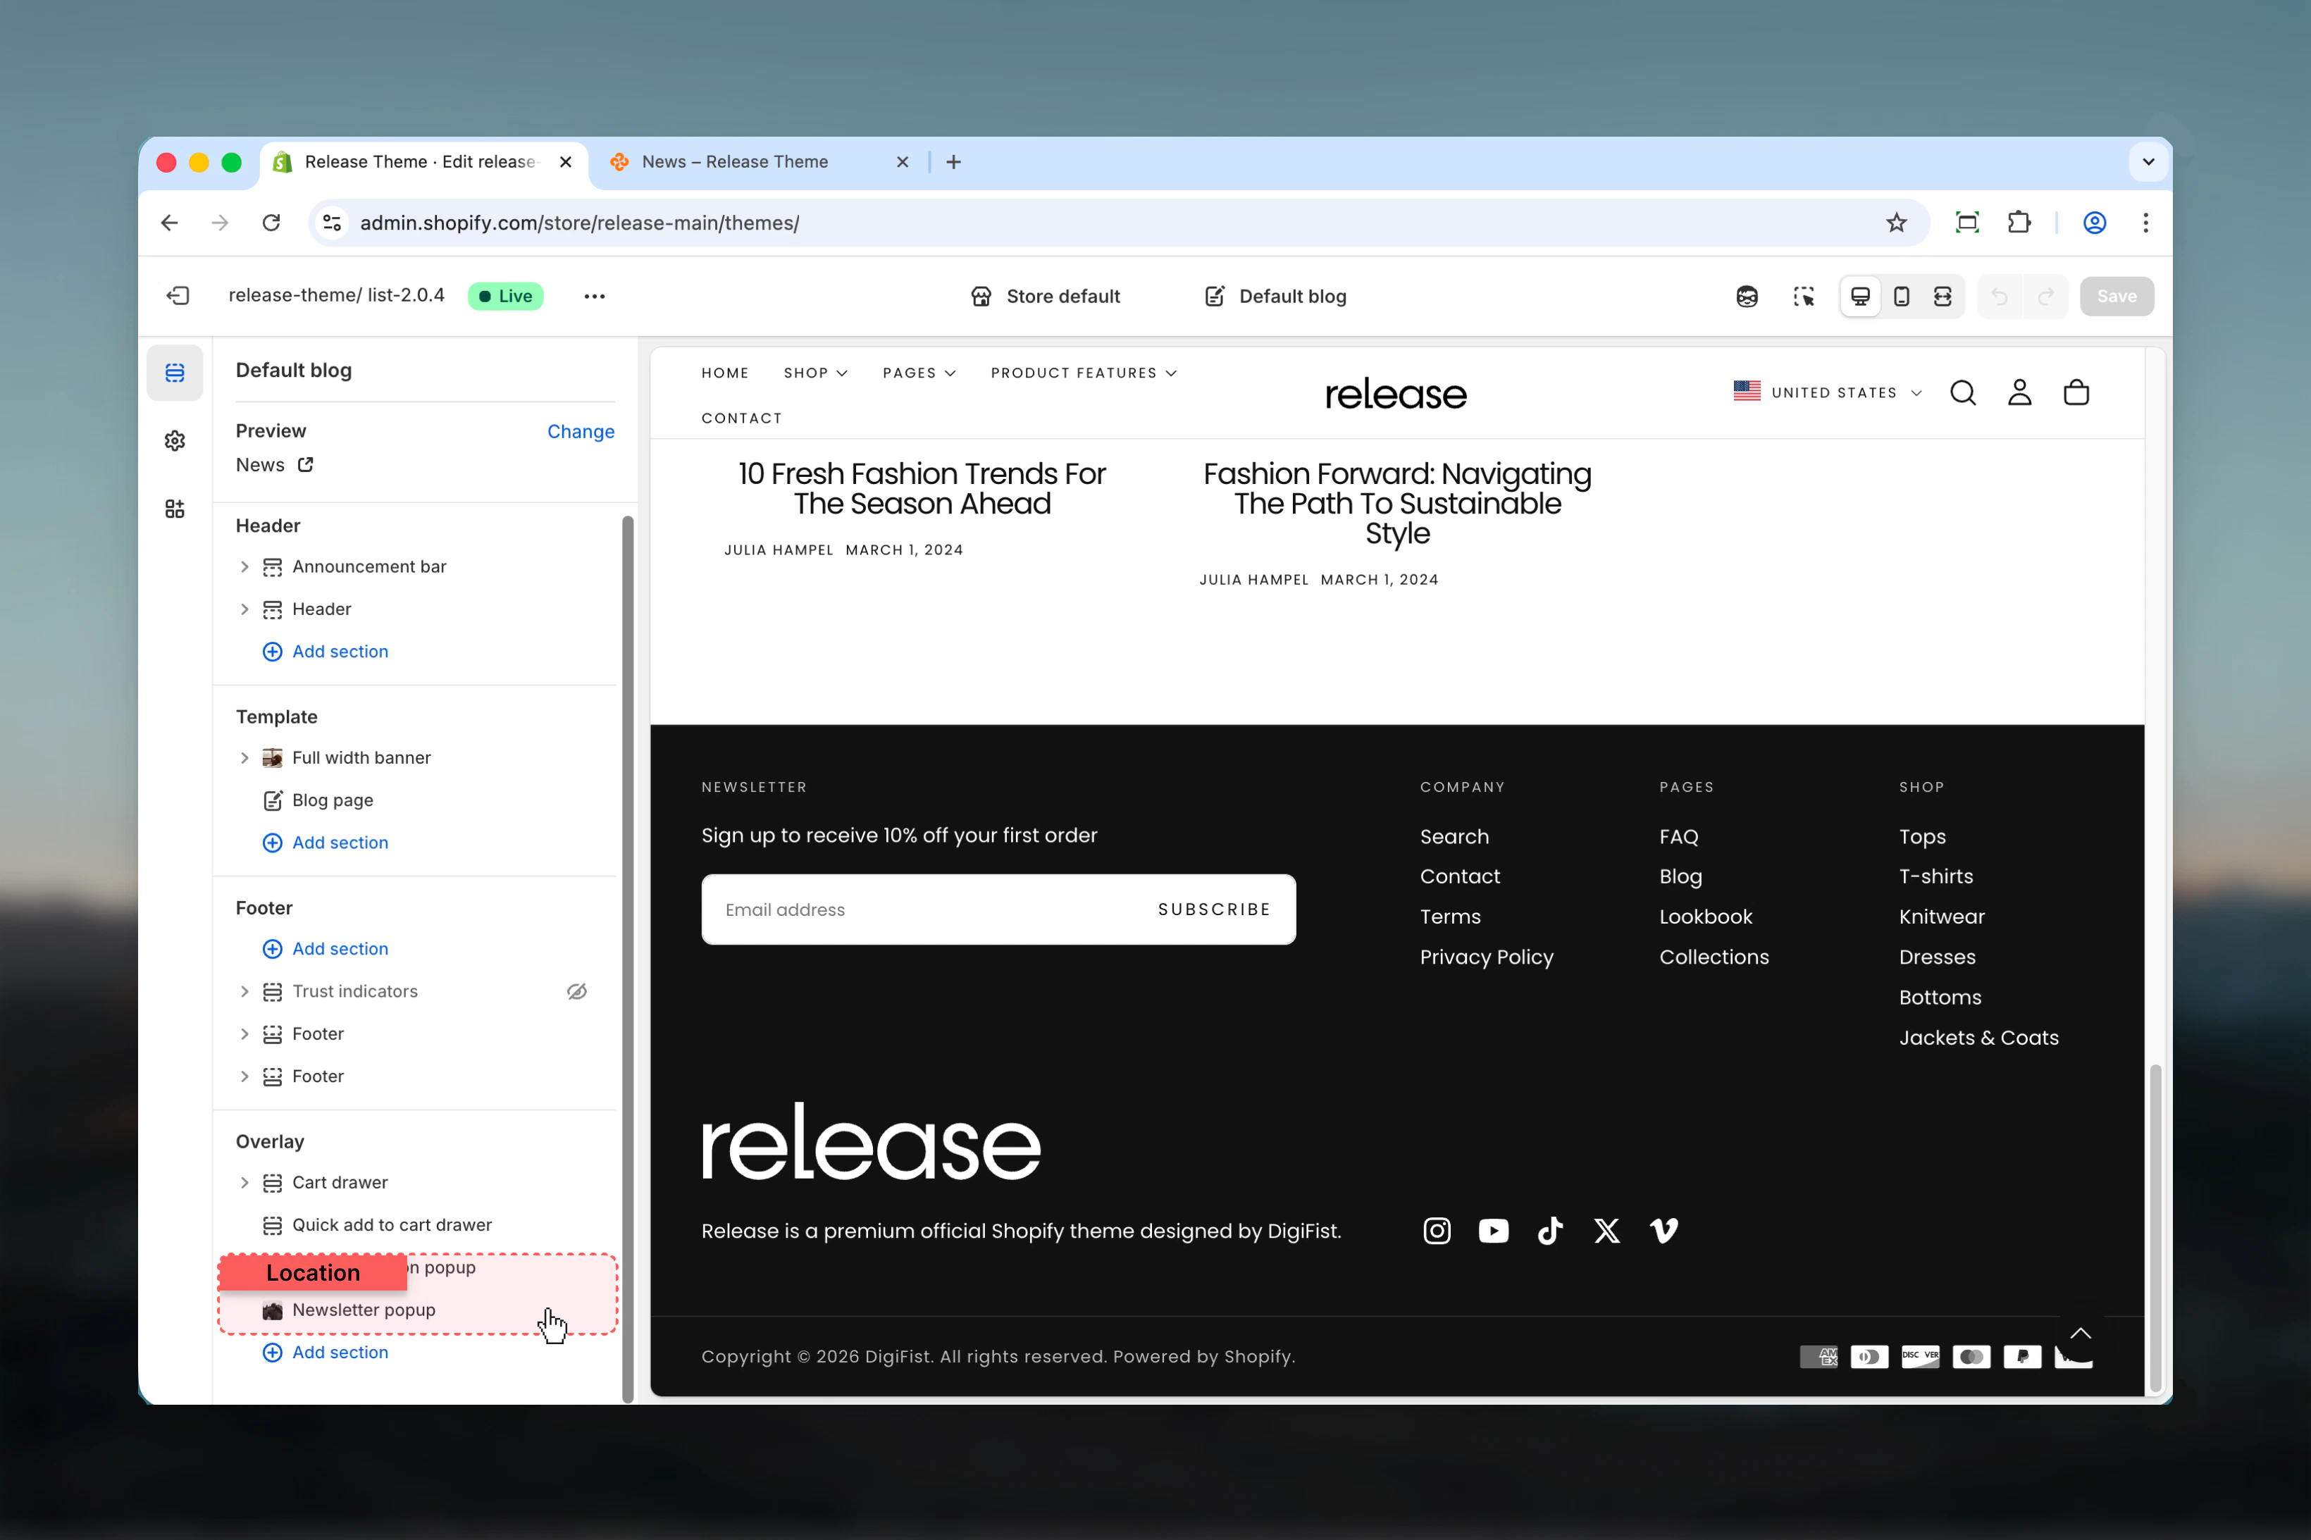Open Shopify Sidekick assistant icon
Viewport: 2311px width, 1540px height.
point(1746,296)
